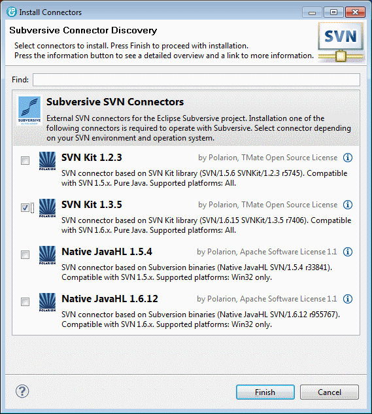Image resolution: width=372 pixels, height=414 pixels.
Task: Select the Native JavaHL 1.5.4 title
Action: (x=107, y=252)
